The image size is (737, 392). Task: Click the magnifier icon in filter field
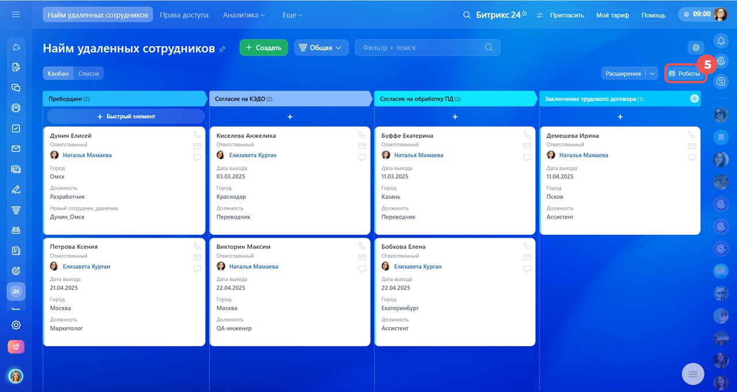click(489, 48)
